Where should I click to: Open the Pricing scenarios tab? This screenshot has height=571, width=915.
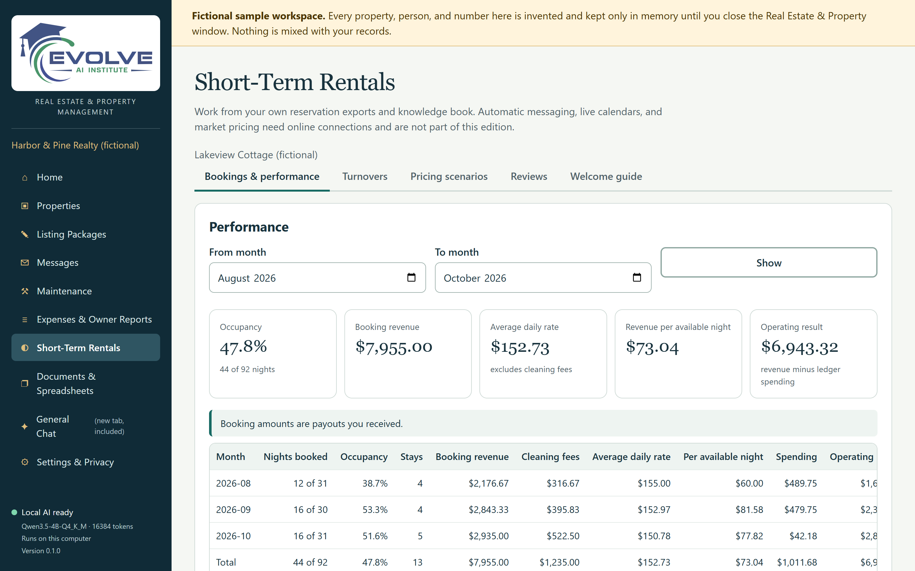(x=449, y=176)
